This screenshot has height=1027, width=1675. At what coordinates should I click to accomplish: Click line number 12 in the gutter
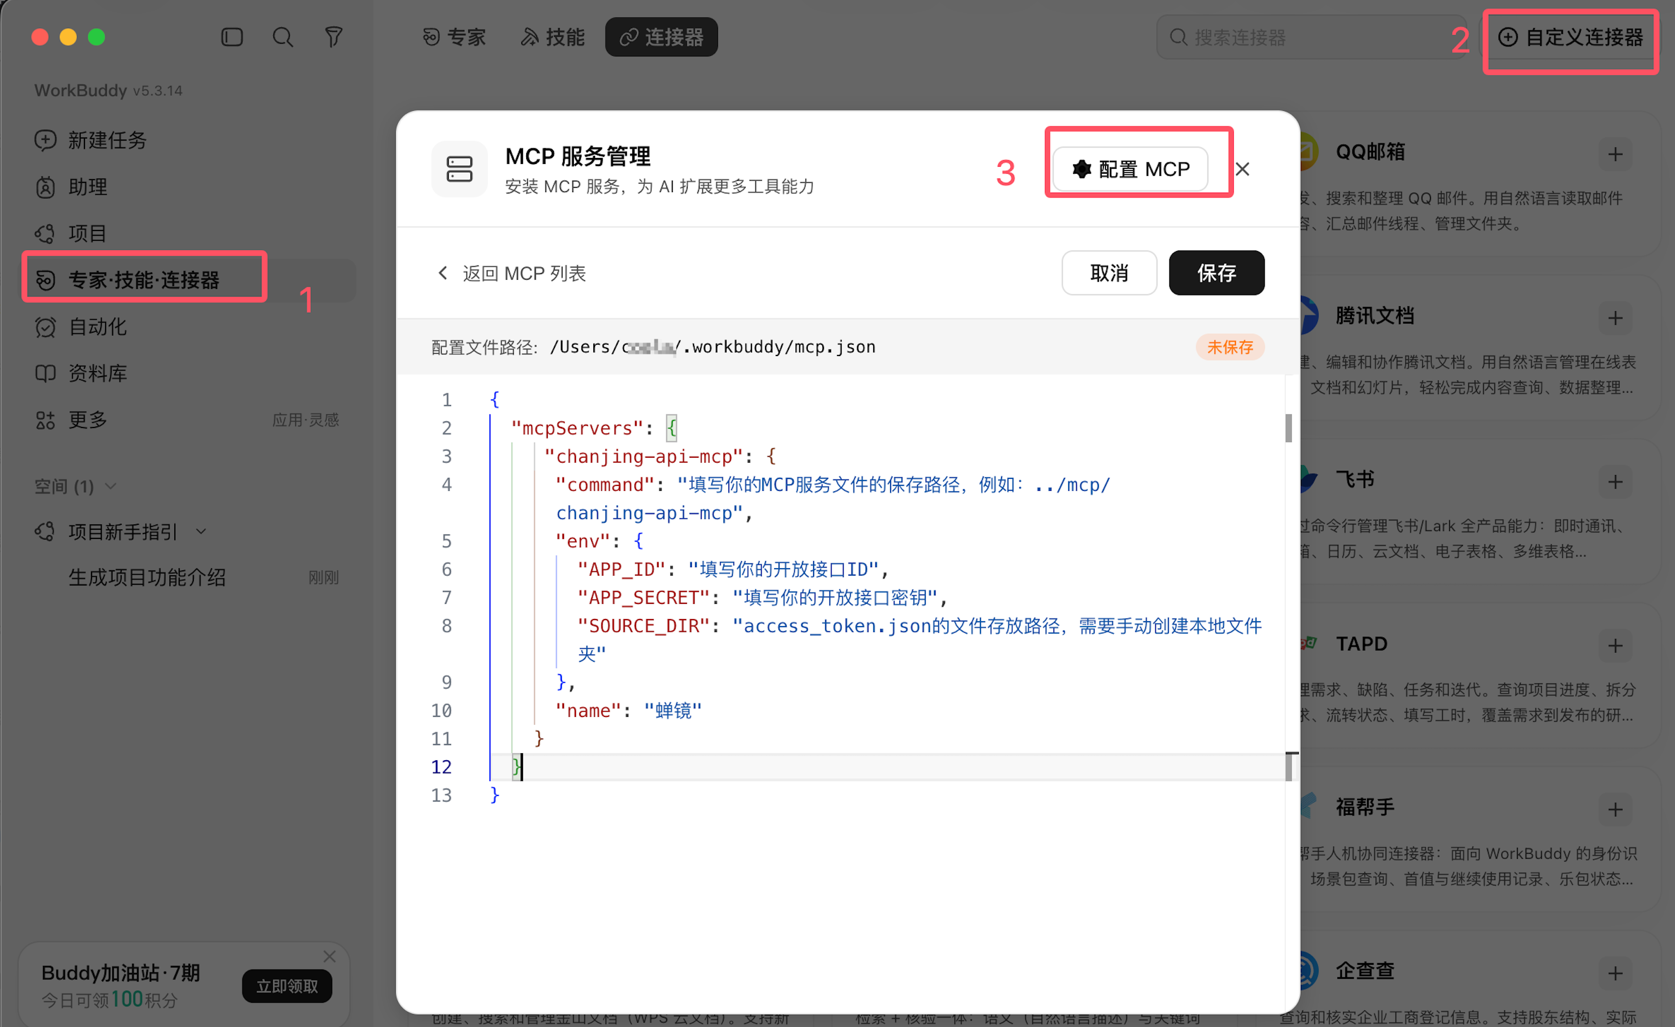pos(441,767)
